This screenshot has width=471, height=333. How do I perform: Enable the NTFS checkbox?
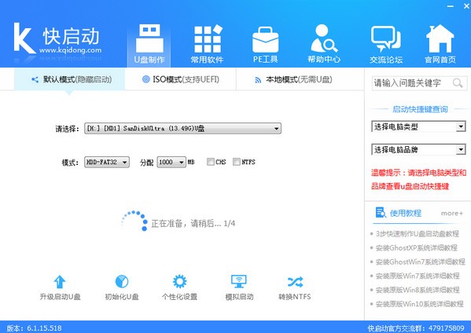coord(237,162)
